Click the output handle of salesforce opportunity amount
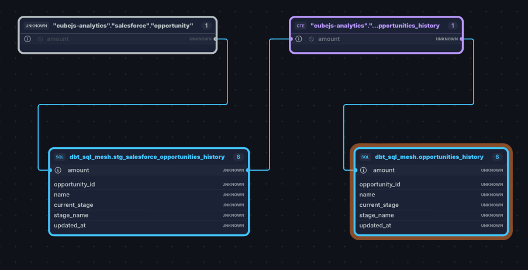528x270 pixels. [216, 39]
